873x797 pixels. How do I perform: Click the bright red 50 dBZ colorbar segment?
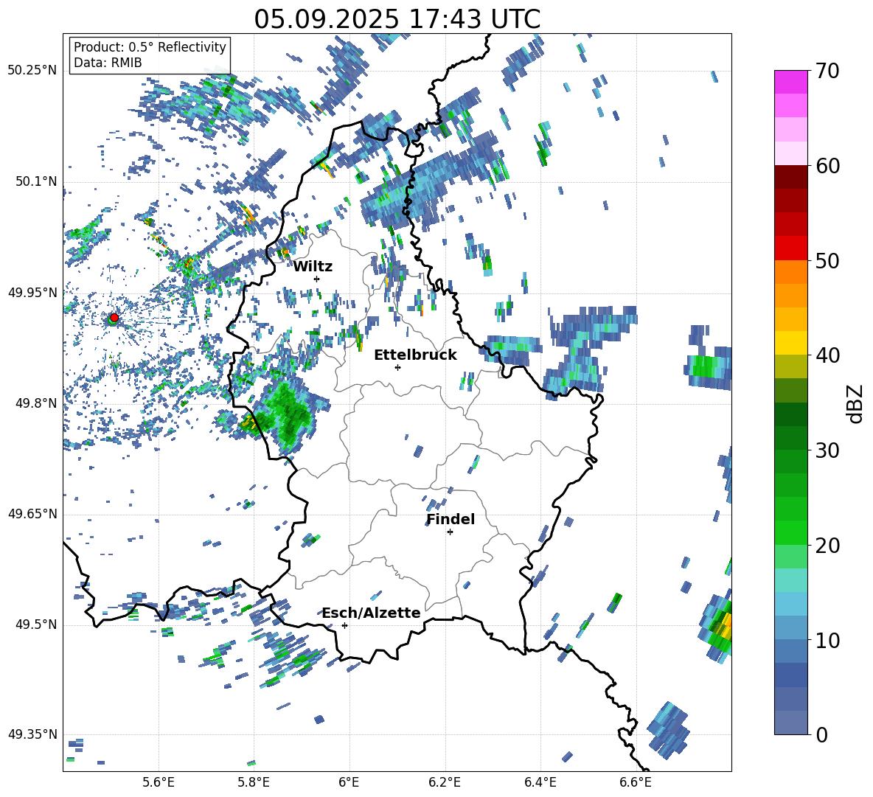pyautogui.click(x=791, y=248)
